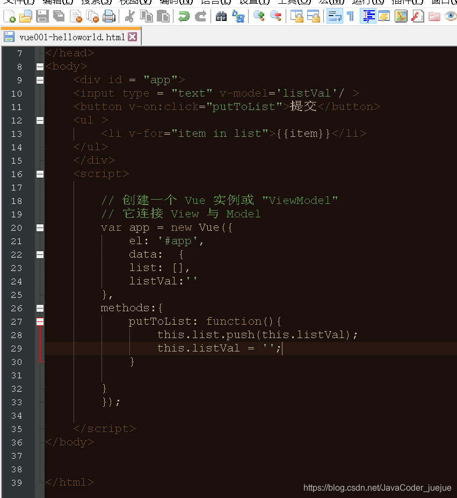Toggle the indent guide toolbar button

point(368,16)
